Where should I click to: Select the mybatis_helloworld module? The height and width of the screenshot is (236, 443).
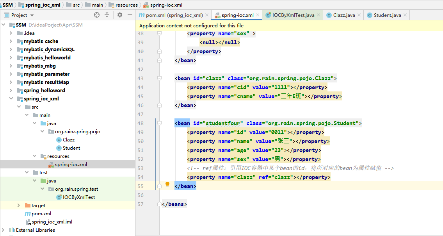(x=47, y=58)
